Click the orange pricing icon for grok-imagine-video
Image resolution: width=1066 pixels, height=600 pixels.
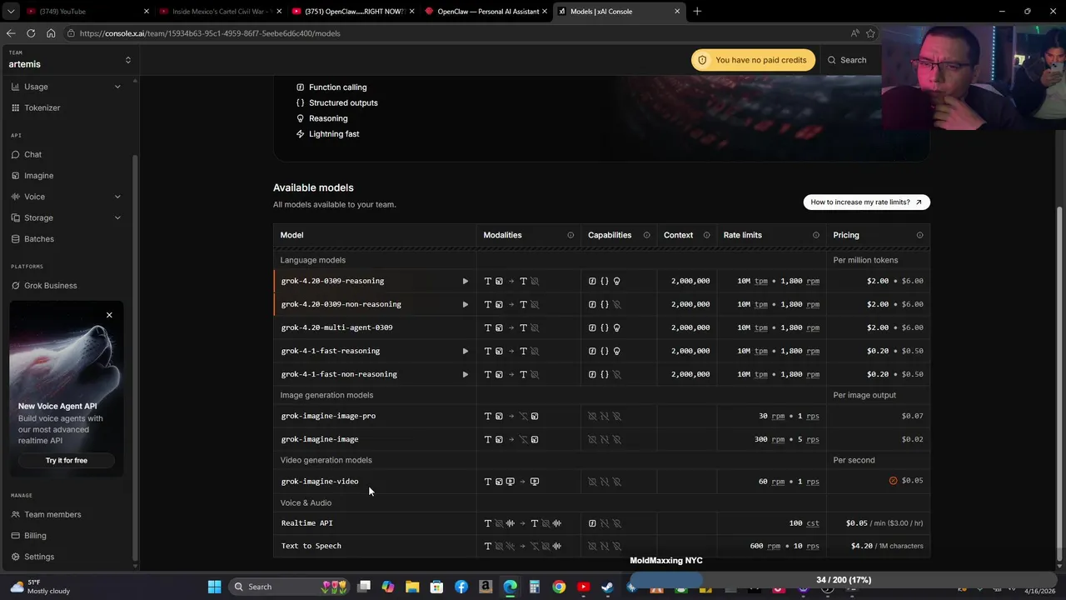pos(893,481)
